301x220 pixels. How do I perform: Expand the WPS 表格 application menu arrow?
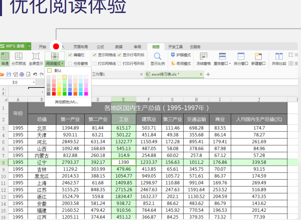[29, 46]
